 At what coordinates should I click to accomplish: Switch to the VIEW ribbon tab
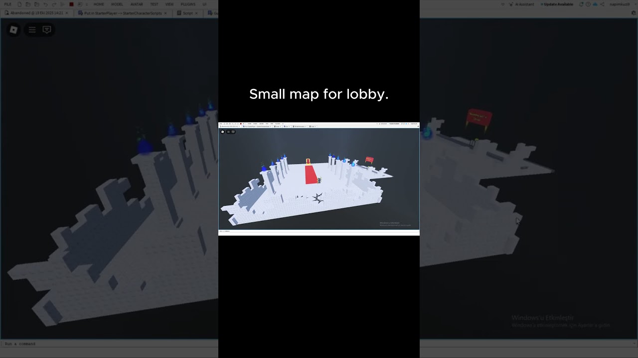pyautogui.click(x=169, y=4)
